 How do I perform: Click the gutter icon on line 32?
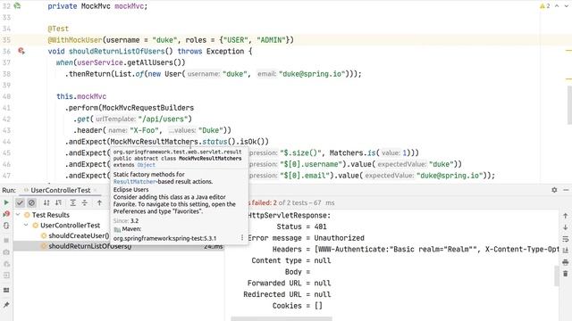point(17,6)
